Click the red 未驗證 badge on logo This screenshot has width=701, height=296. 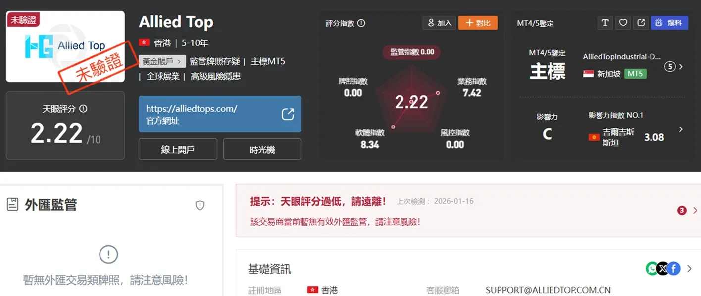pyautogui.click(x=23, y=20)
